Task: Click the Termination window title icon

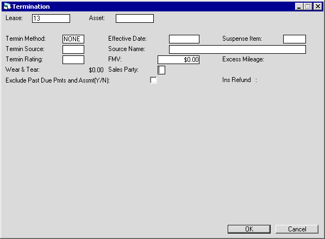Action: (x=7, y=7)
